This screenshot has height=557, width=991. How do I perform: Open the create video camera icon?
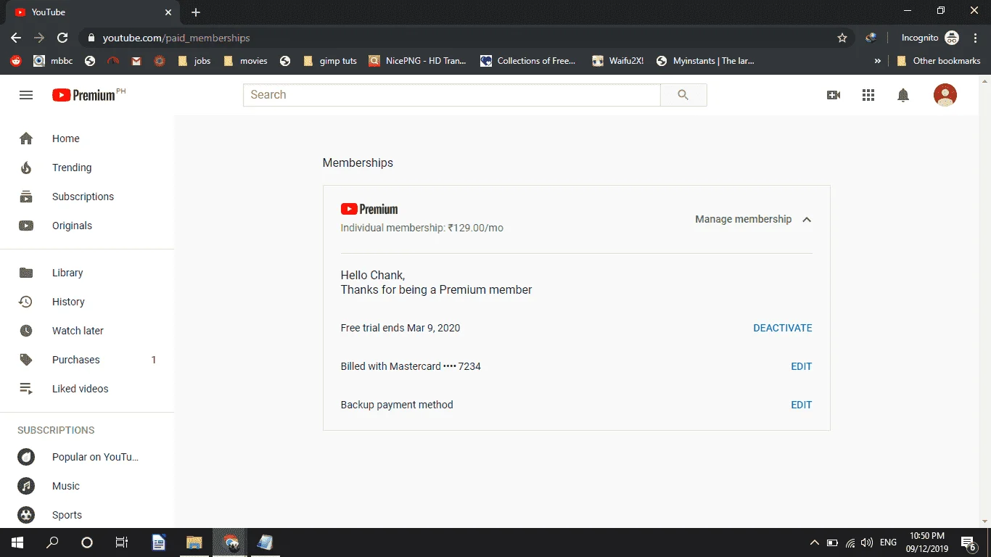pos(834,95)
